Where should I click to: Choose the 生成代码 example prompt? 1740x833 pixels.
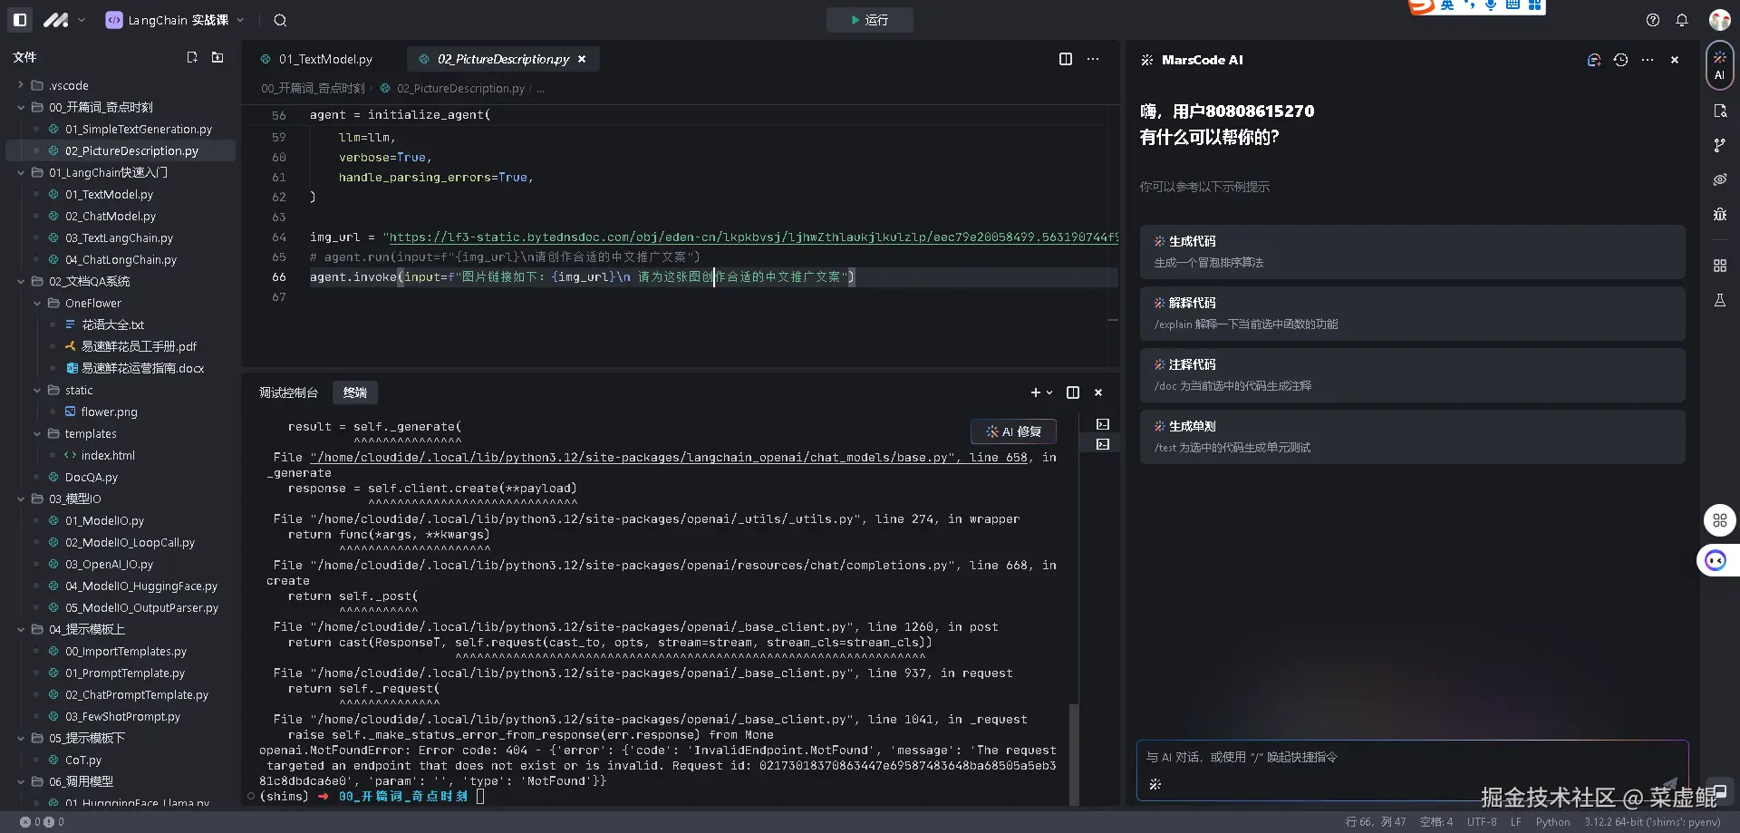tap(1412, 252)
